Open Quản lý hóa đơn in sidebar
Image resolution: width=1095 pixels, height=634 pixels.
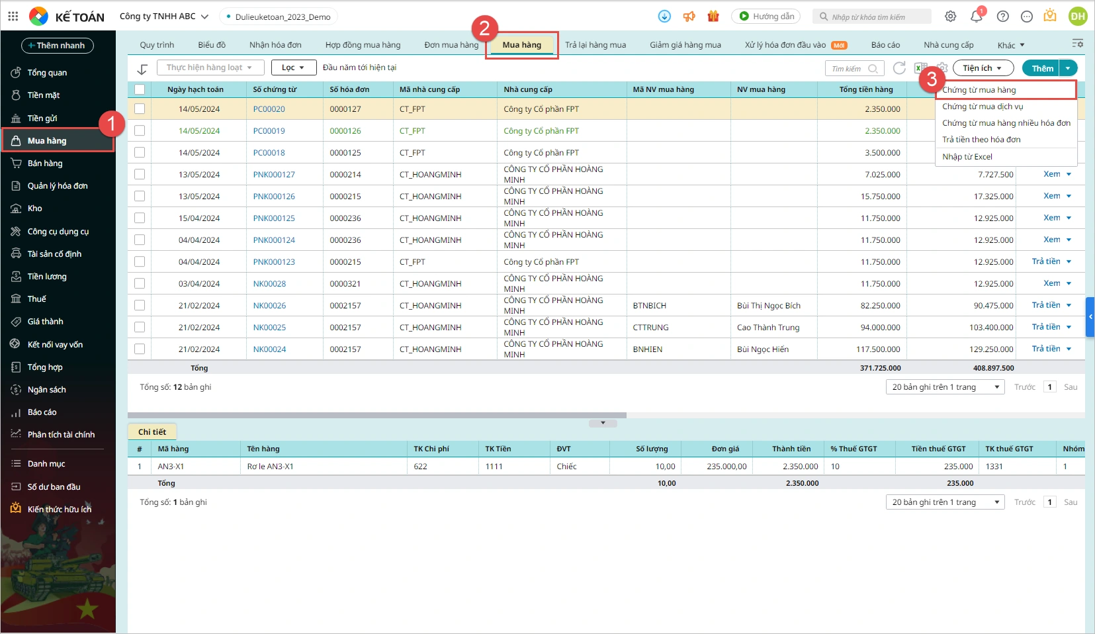(x=58, y=186)
